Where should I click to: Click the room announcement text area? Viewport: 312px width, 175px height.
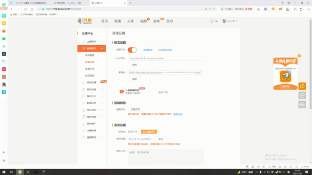(166, 157)
